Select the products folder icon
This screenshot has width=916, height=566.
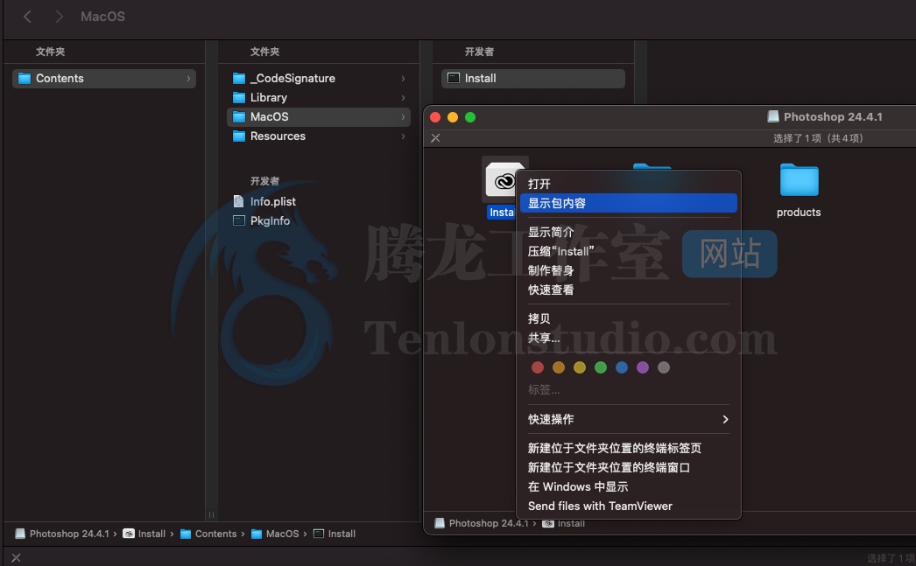coord(799,179)
